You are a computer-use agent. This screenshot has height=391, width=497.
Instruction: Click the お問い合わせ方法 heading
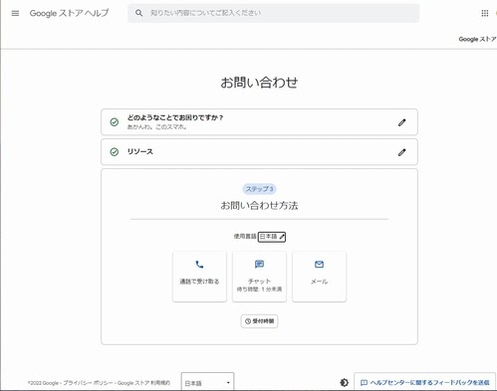pyautogui.click(x=259, y=206)
